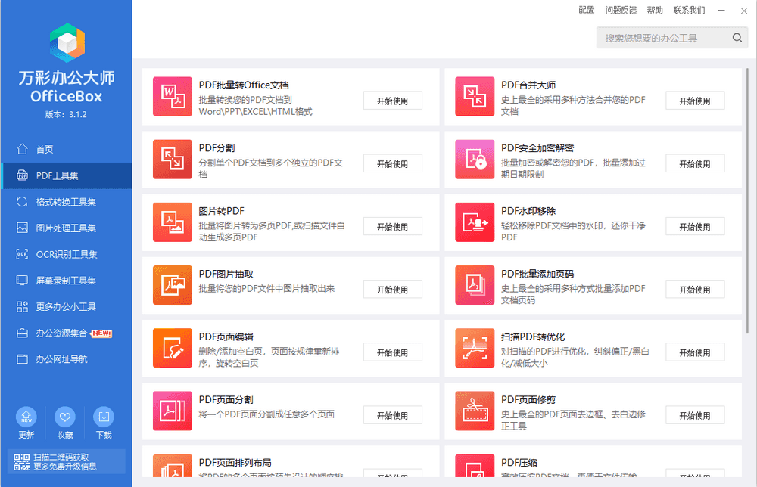Open the PDF分割 tool icon
This screenshot has height=487, width=757.
pyautogui.click(x=172, y=160)
